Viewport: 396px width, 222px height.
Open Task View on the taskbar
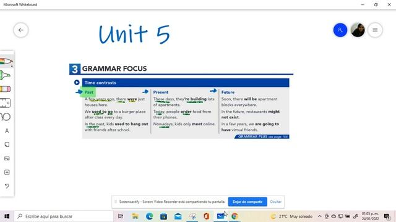click(x=121, y=216)
